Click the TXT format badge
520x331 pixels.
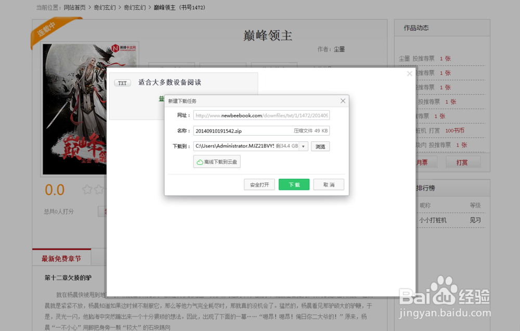tap(122, 83)
